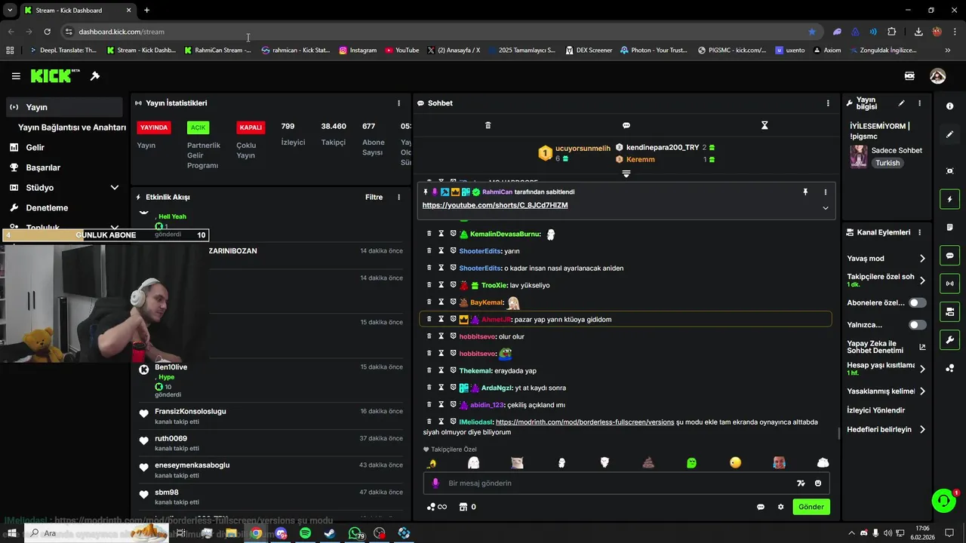Image resolution: width=966 pixels, height=543 pixels.
Task: Click the chat bubble icon in the right sidebar
Action: (949, 256)
